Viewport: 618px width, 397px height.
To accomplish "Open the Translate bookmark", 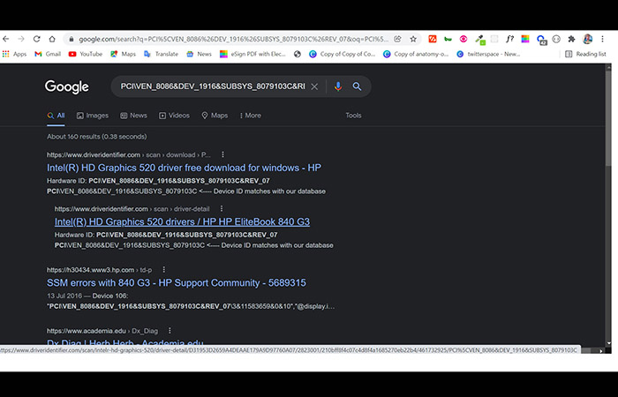I will click(x=161, y=54).
